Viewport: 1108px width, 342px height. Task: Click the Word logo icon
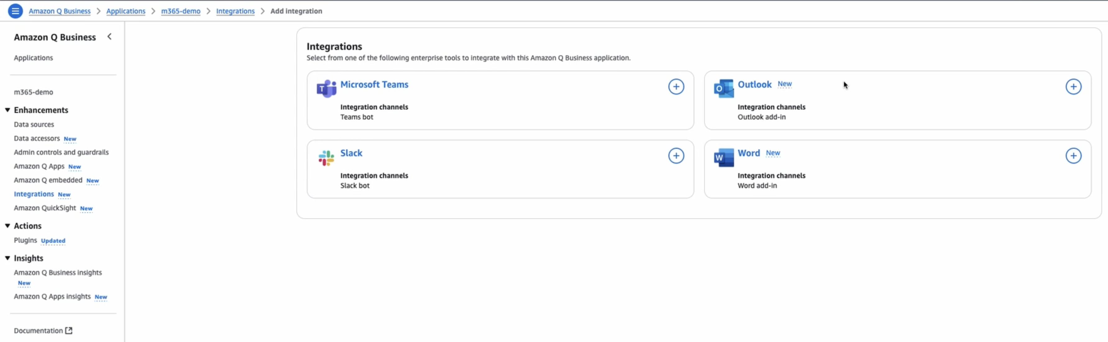tap(724, 158)
